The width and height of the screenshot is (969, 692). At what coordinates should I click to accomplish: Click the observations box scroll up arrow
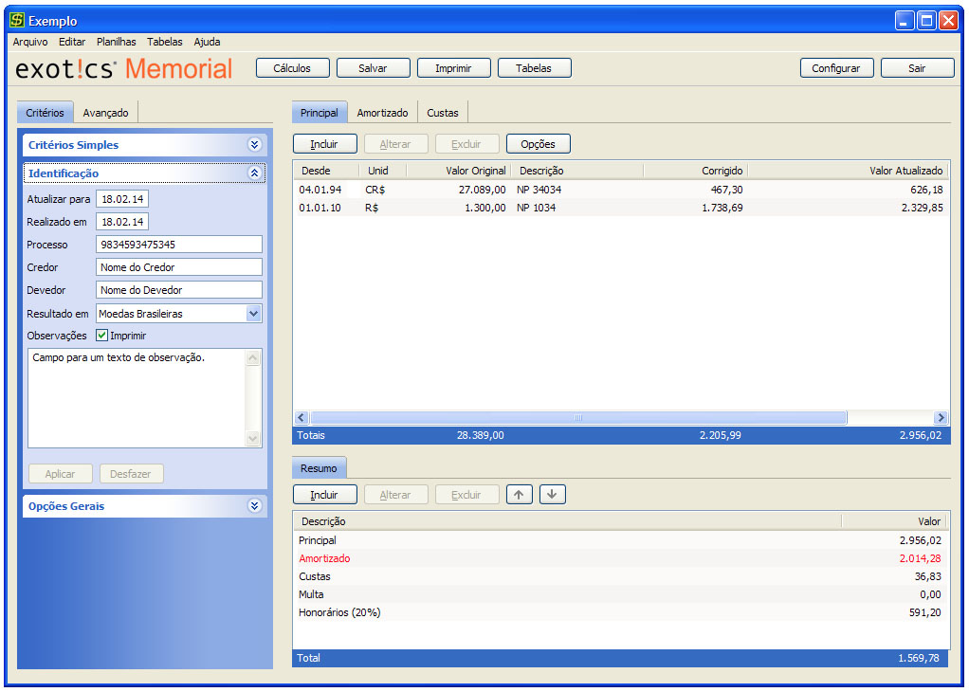(x=253, y=357)
